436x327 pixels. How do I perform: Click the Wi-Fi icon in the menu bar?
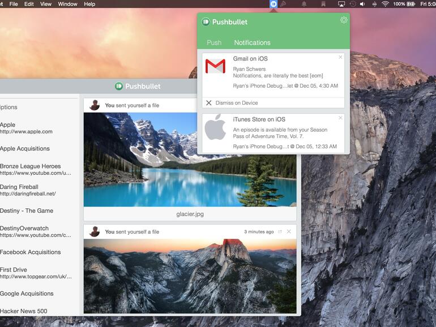[385, 4]
